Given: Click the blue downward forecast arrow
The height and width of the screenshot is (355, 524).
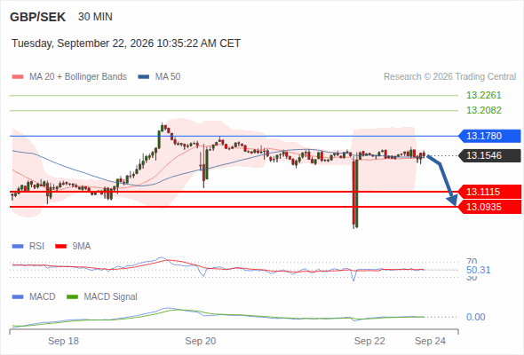Looking at the screenshot, I should (x=443, y=180).
